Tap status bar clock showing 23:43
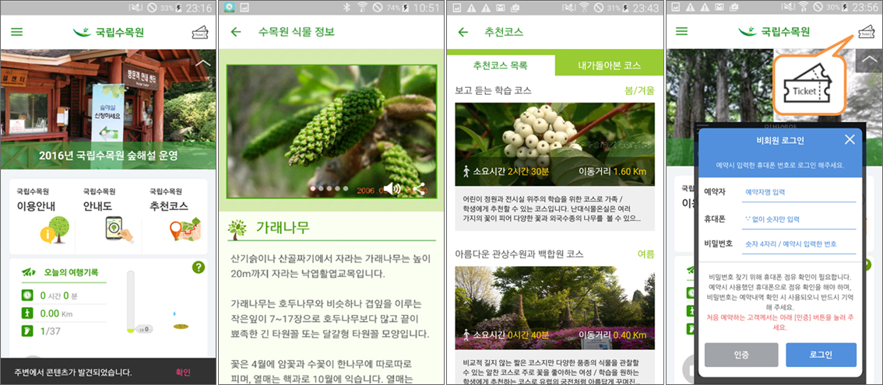883x385 pixels. click(x=646, y=8)
